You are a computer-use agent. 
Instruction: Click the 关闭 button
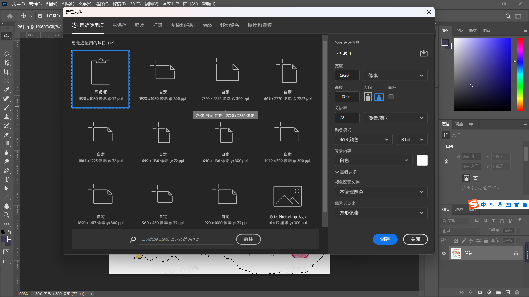(x=415, y=239)
